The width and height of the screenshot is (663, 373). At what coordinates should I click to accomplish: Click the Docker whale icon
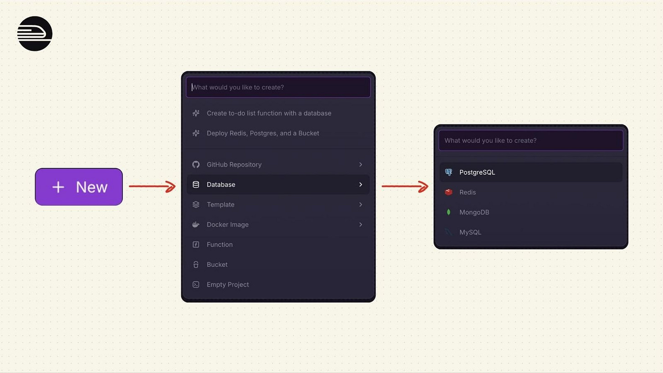coord(196,224)
